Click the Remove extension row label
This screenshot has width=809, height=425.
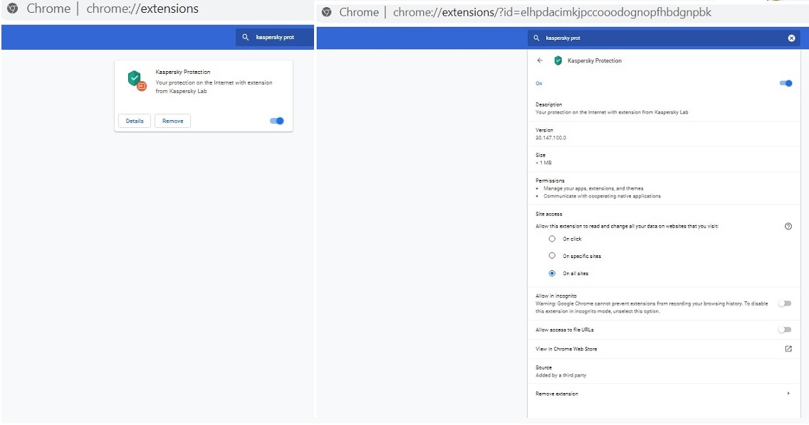pos(557,394)
